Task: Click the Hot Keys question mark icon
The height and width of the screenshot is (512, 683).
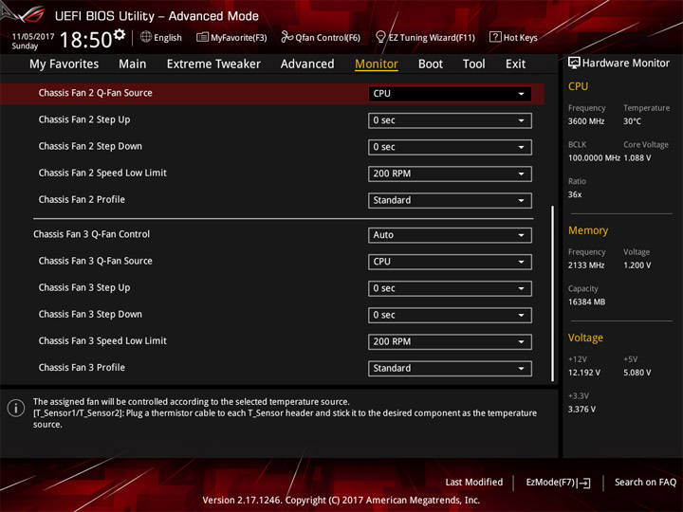Action: pyautogui.click(x=495, y=37)
